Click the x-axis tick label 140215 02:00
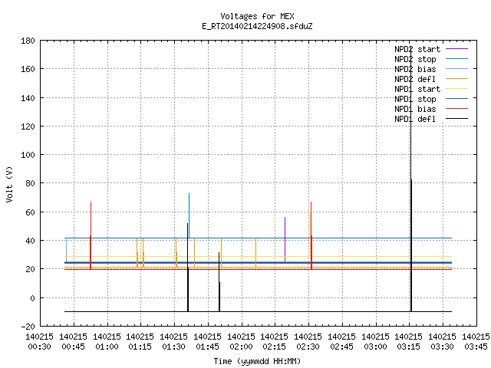 [241, 342]
